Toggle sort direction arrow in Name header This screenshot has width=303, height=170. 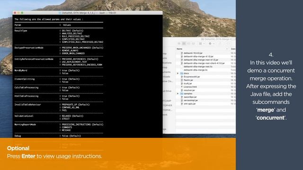(x=227, y=49)
